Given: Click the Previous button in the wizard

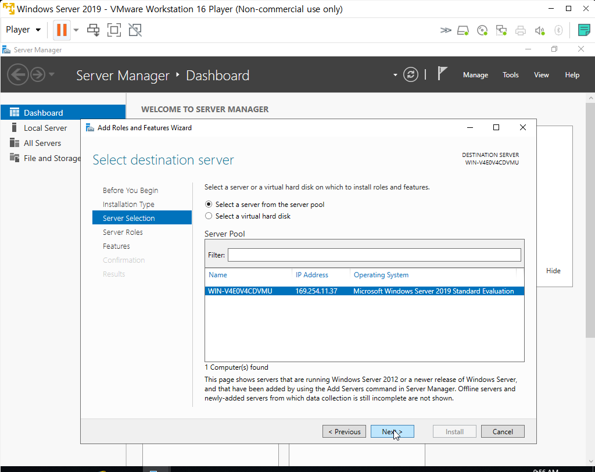Looking at the screenshot, I should coord(344,431).
